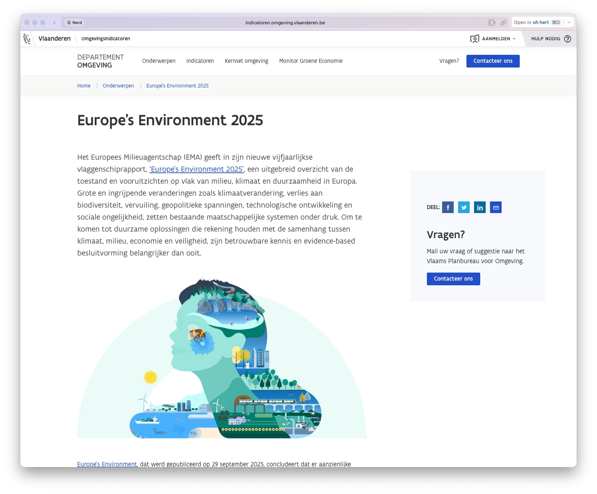This screenshot has width=597, height=494.
Task: Expand the Aanmelden dropdown
Action: (x=493, y=39)
